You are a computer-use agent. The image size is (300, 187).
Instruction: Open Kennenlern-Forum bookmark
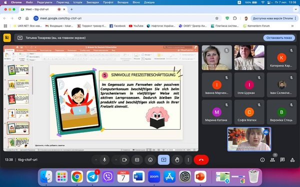tap(256, 26)
